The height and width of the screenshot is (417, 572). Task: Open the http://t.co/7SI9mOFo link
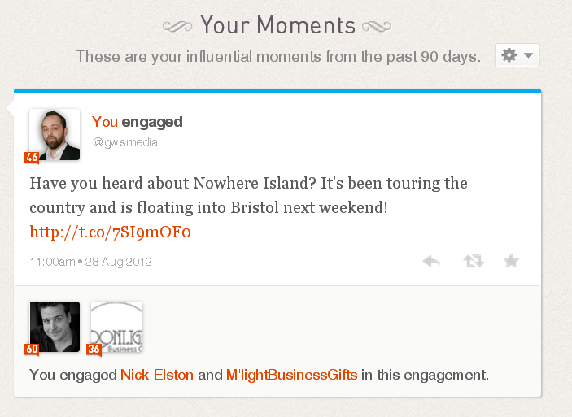[x=110, y=232]
